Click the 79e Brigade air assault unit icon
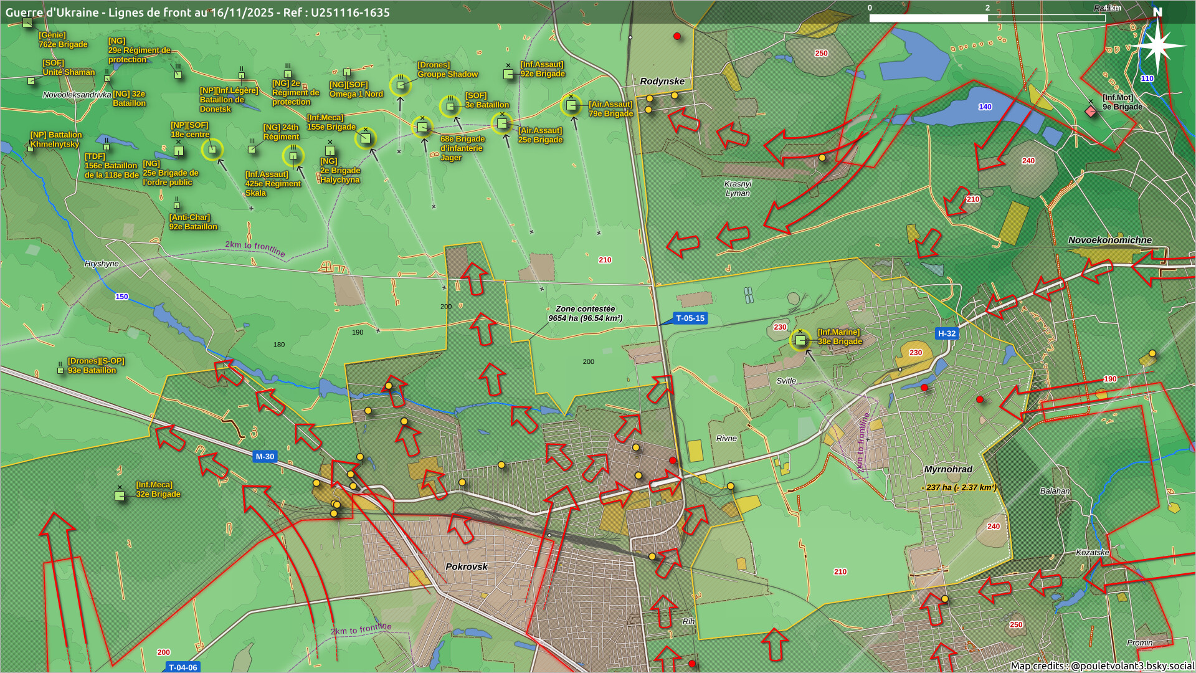This screenshot has width=1196, height=673. [x=571, y=105]
